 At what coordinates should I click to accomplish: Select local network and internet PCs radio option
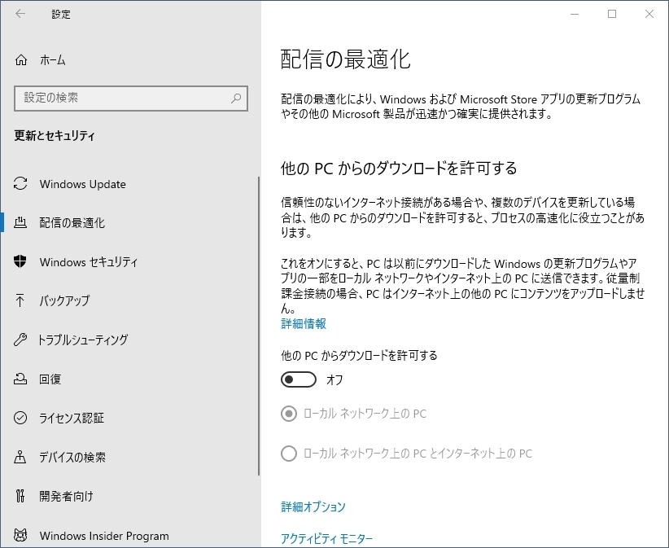tap(289, 454)
